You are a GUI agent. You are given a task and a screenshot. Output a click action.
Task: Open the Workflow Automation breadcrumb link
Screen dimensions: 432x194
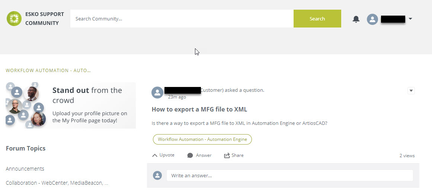point(48,71)
